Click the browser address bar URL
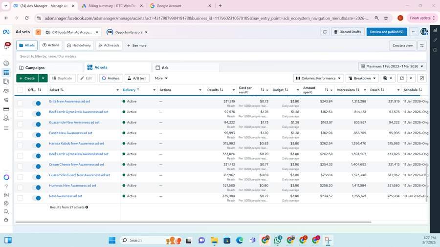 (206, 18)
